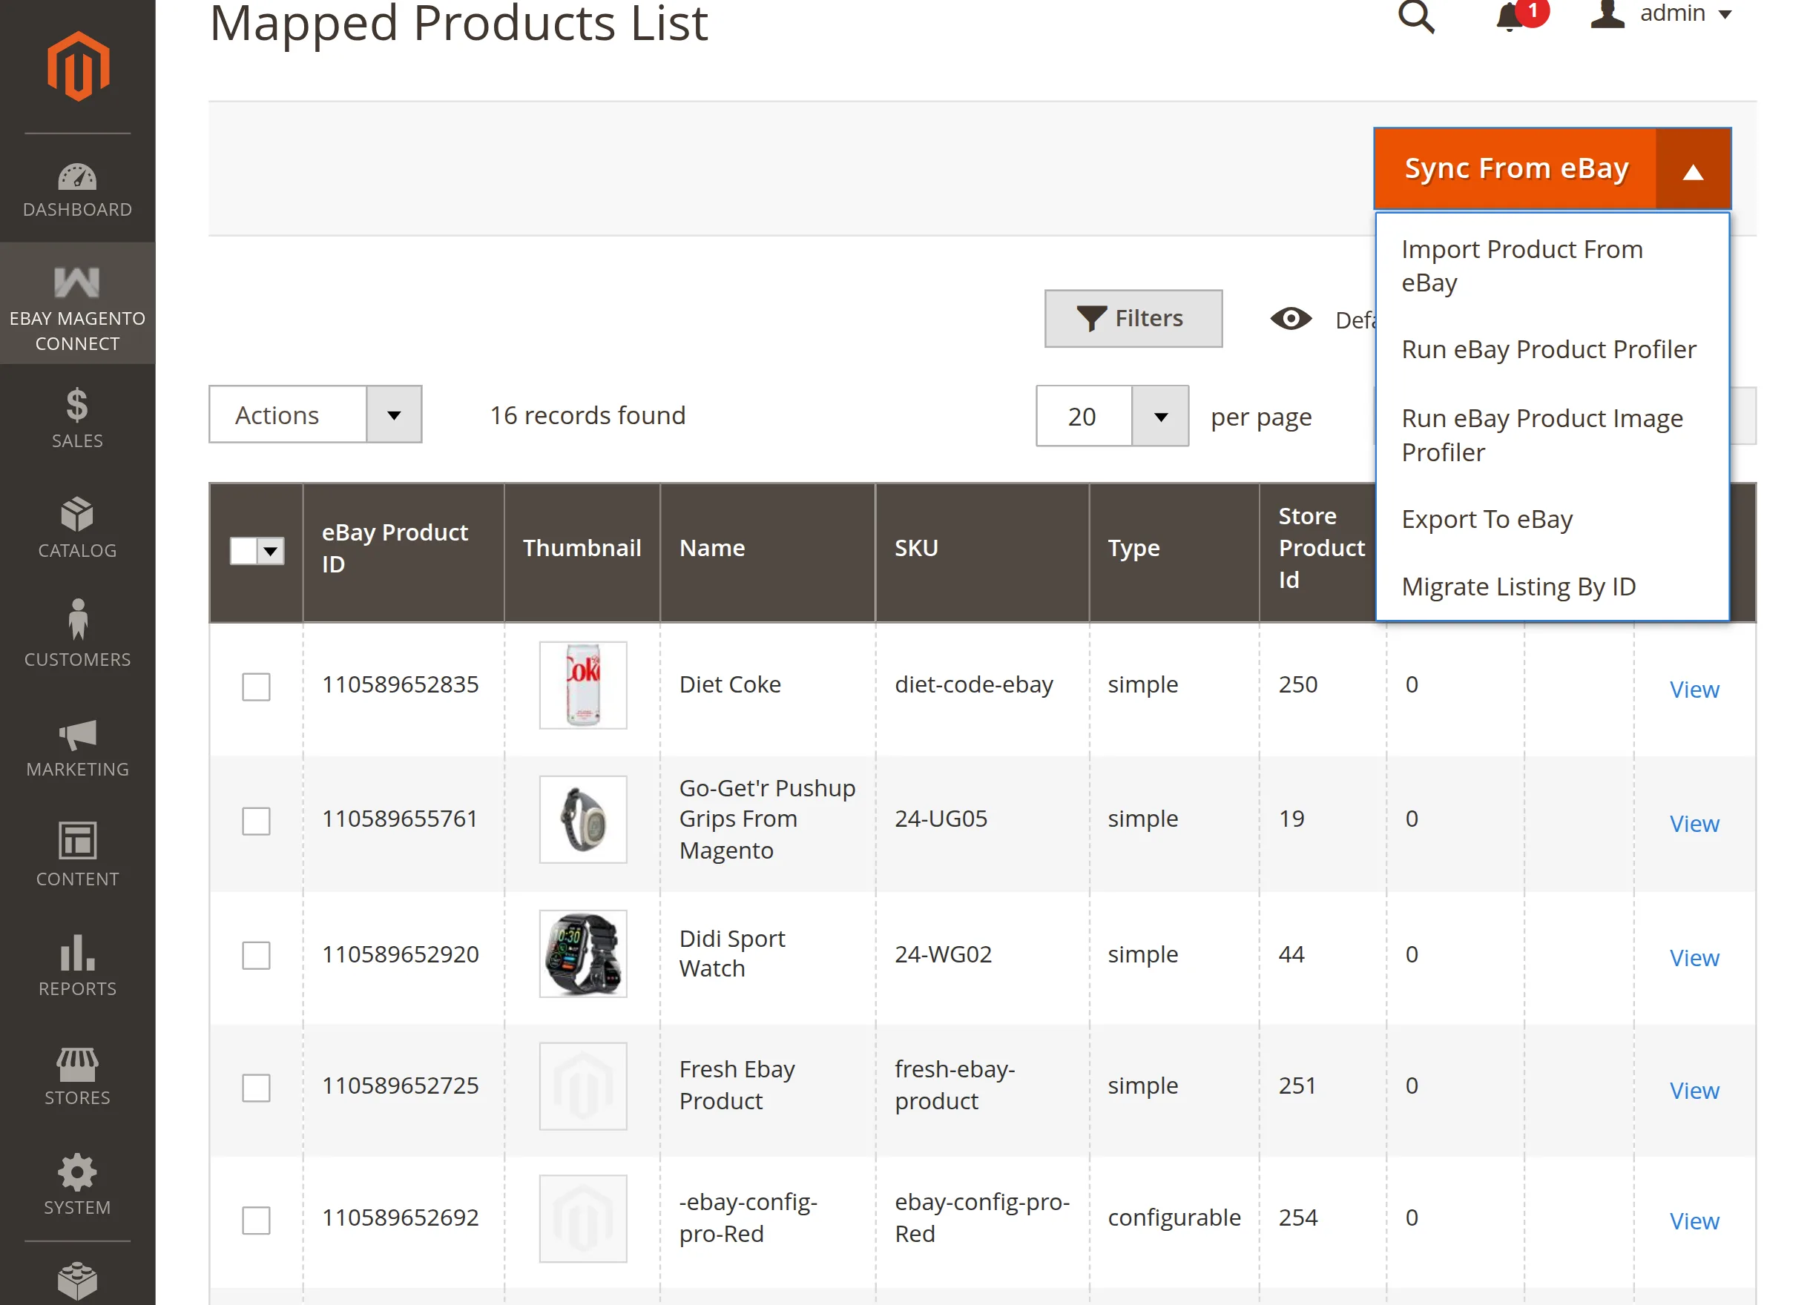Click the per page value field showing 20
Image resolution: width=1810 pixels, height=1305 pixels.
(1084, 417)
